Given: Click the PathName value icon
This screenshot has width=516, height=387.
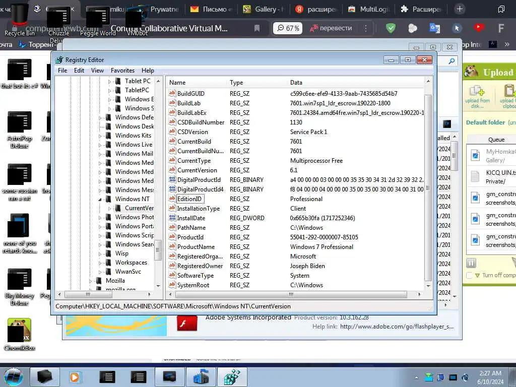Looking at the screenshot, I should [172, 227].
